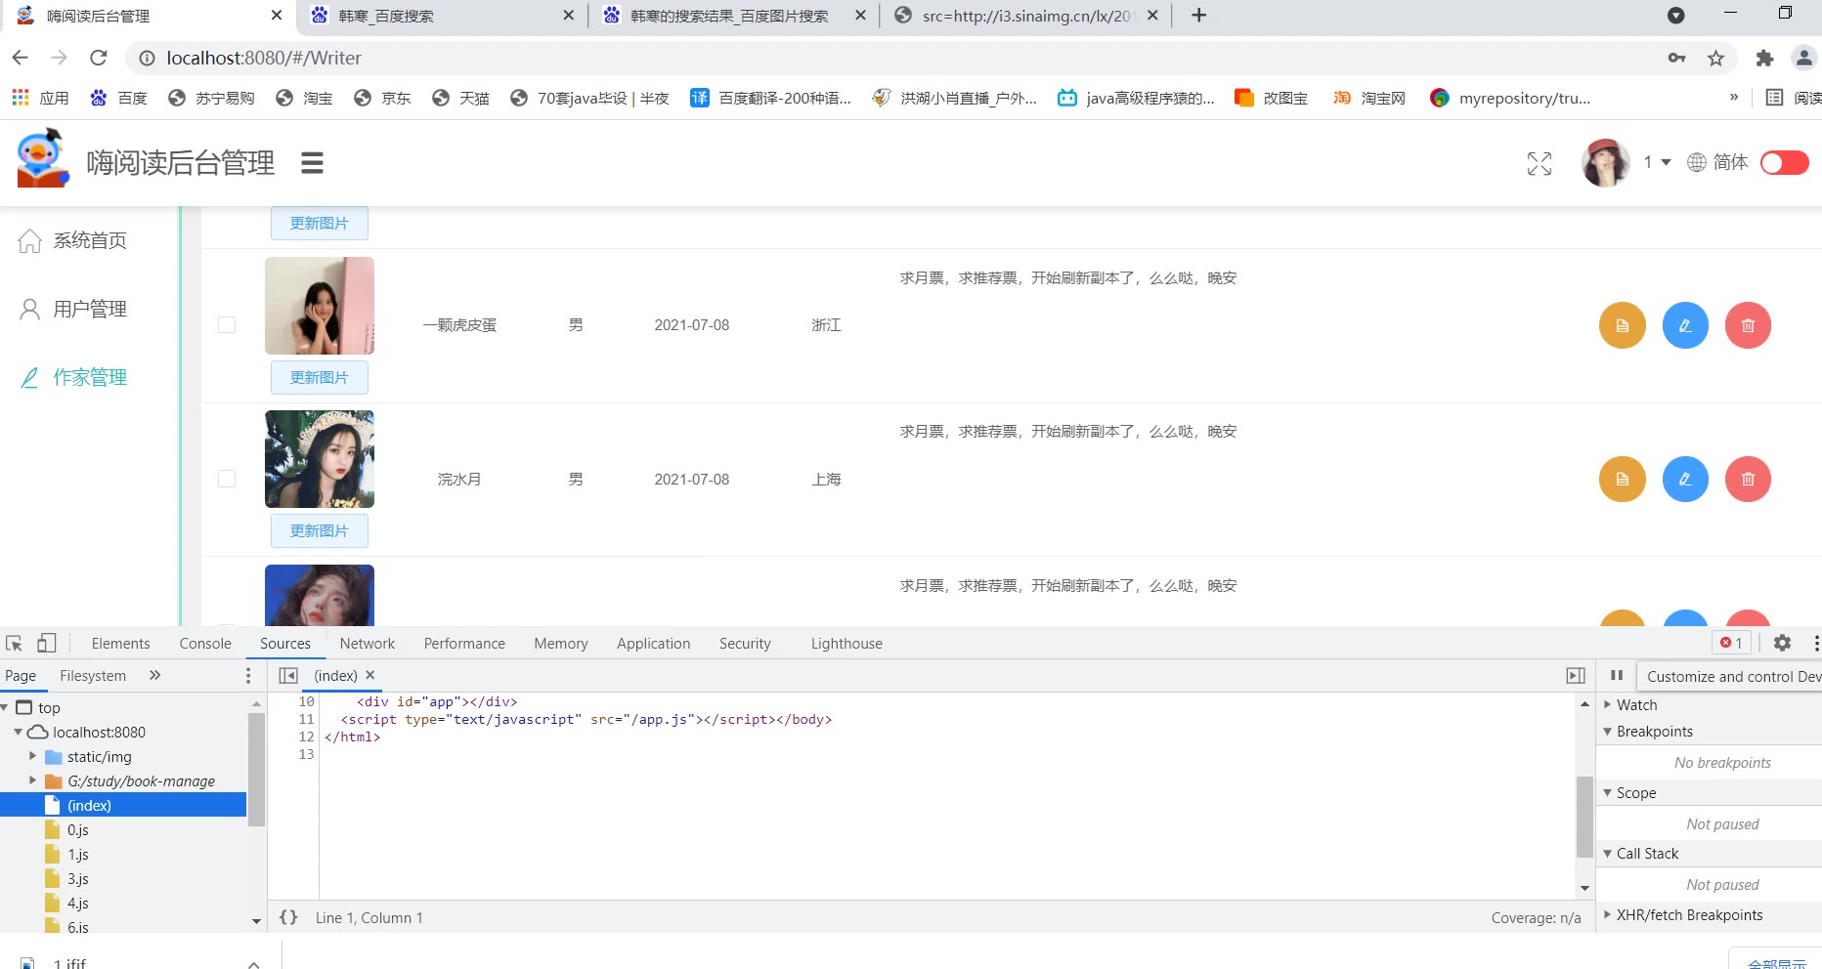Enter fullscreen using the expand icon
Viewport: 1822px width, 969px height.
1539,163
